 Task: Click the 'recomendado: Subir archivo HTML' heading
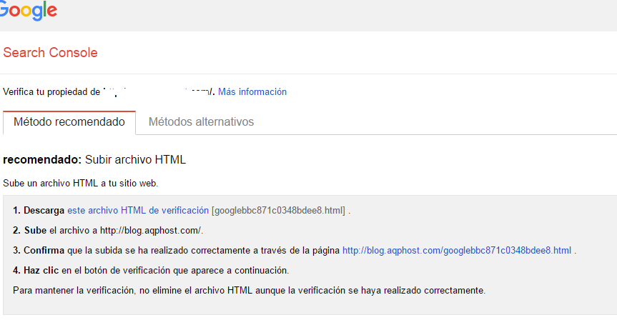click(94, 160)
